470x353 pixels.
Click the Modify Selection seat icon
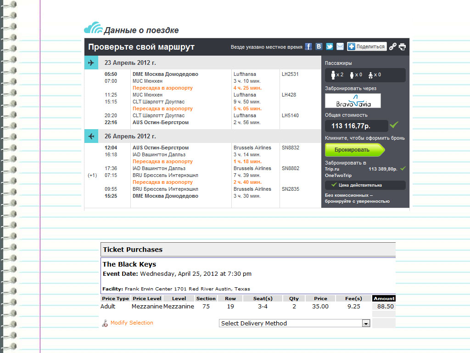click(x=105, y=323)
